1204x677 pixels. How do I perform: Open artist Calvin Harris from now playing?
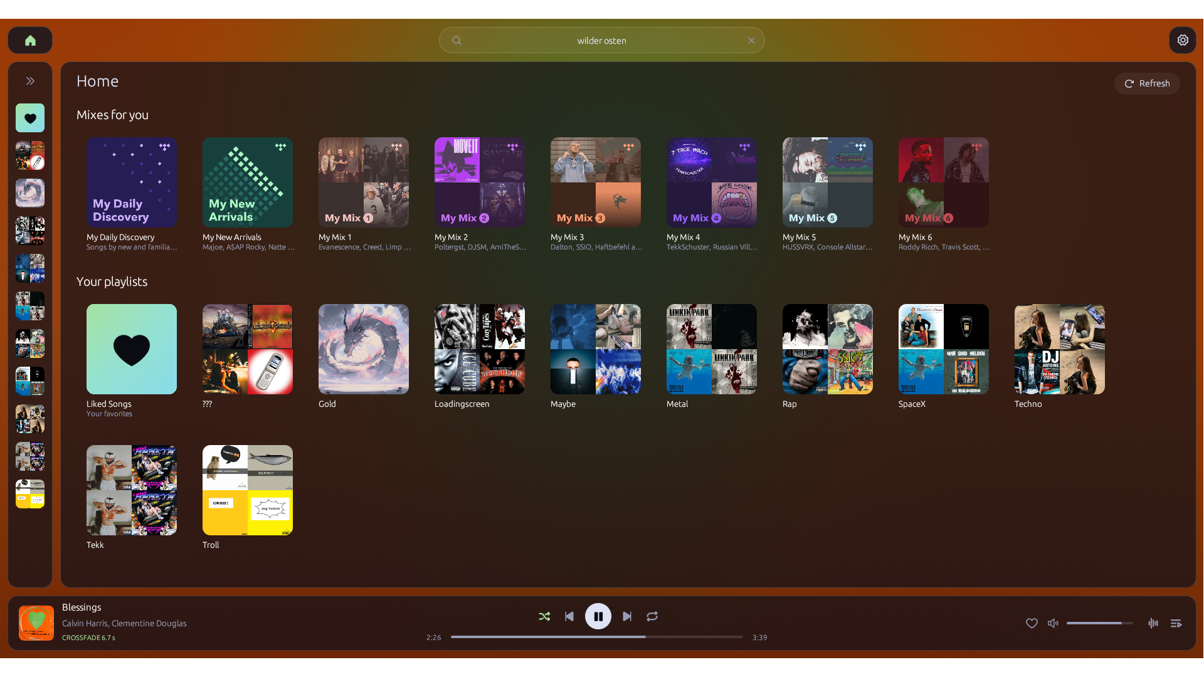[x=85, y=623]
